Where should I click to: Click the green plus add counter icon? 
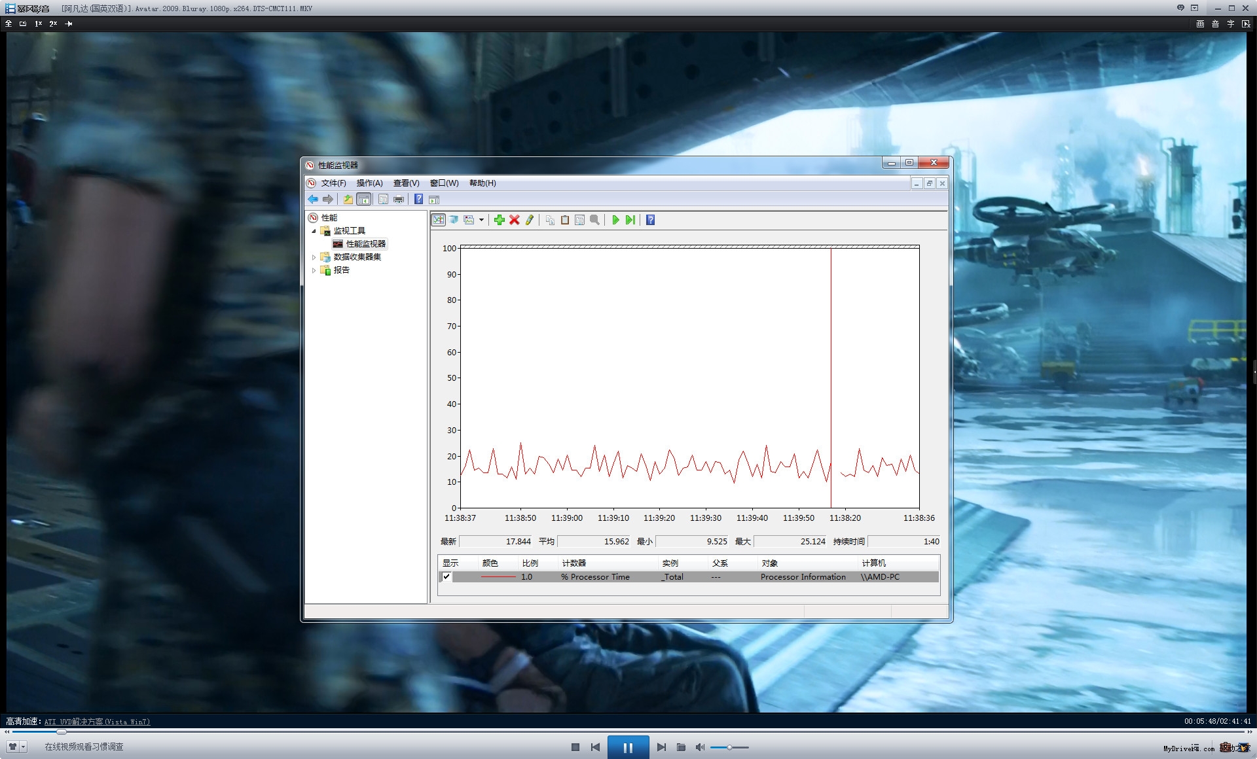pyautogui.click(x=500, y=220)
